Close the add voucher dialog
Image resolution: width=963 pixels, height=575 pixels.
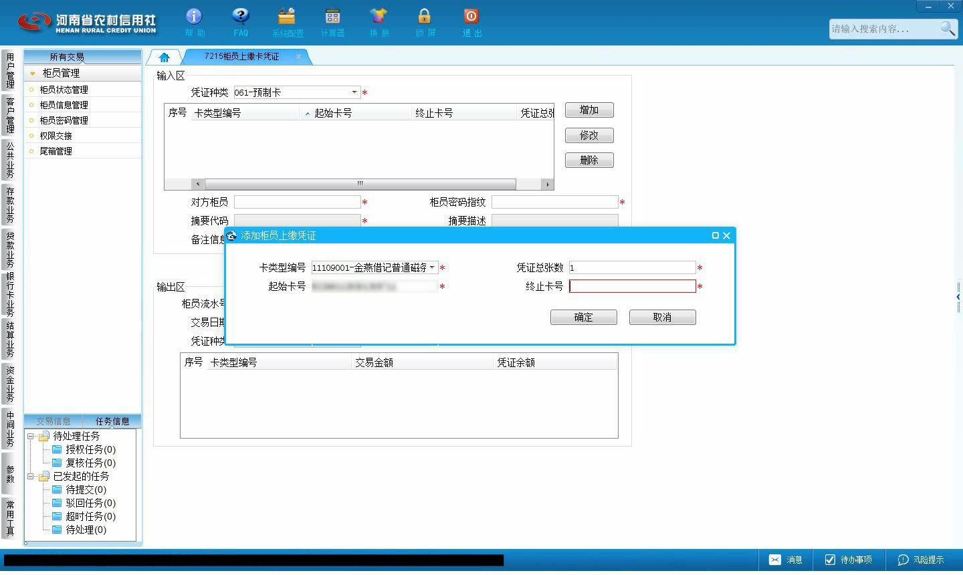[726, 235]
